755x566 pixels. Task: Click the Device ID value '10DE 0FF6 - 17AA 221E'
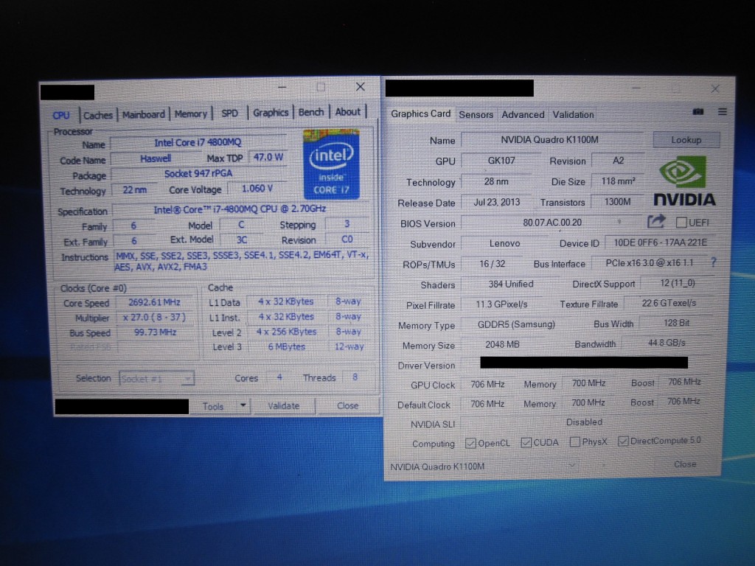point(660,242)
